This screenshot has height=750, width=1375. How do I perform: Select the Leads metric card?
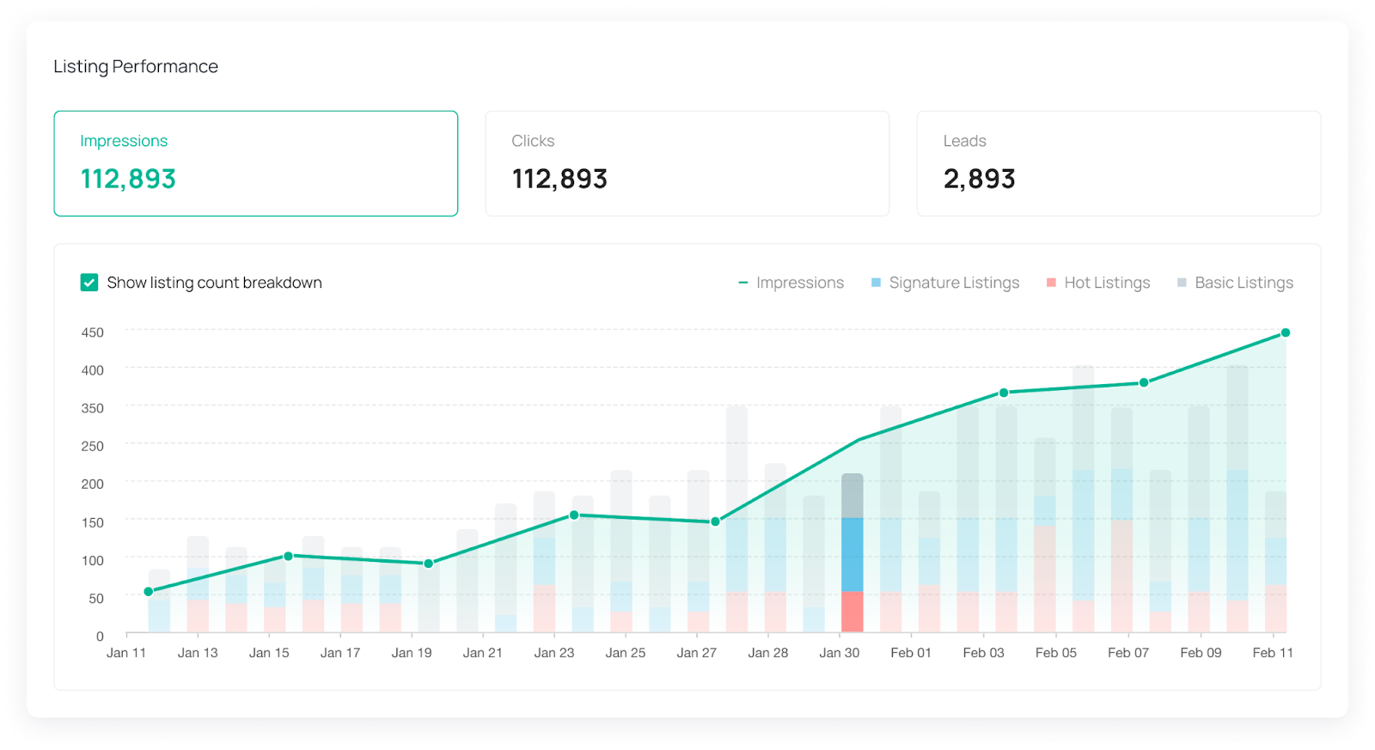(1119, 163)
